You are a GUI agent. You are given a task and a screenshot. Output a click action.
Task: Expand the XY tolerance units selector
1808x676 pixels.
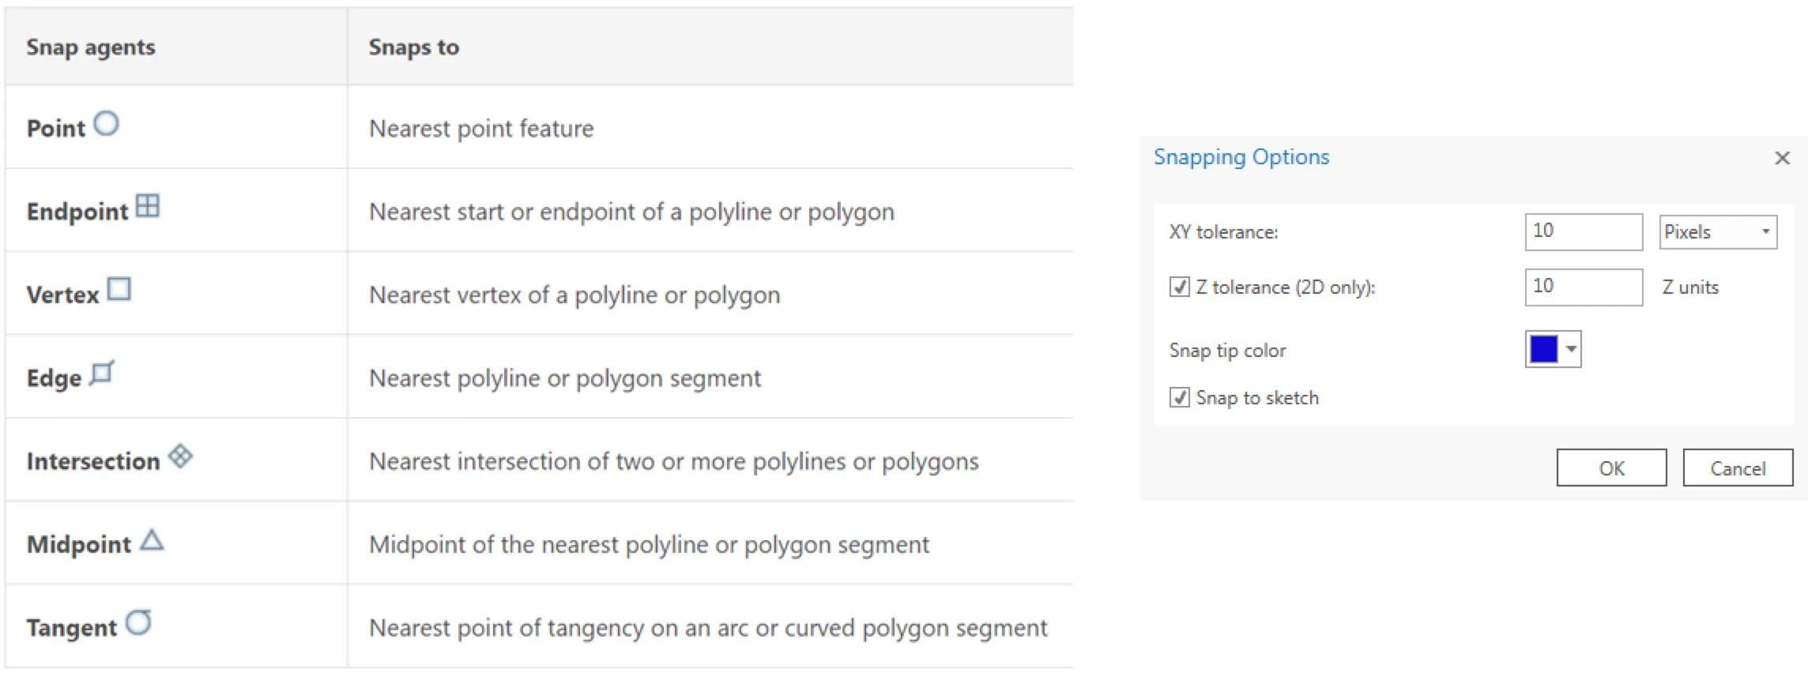point(1767,231)
